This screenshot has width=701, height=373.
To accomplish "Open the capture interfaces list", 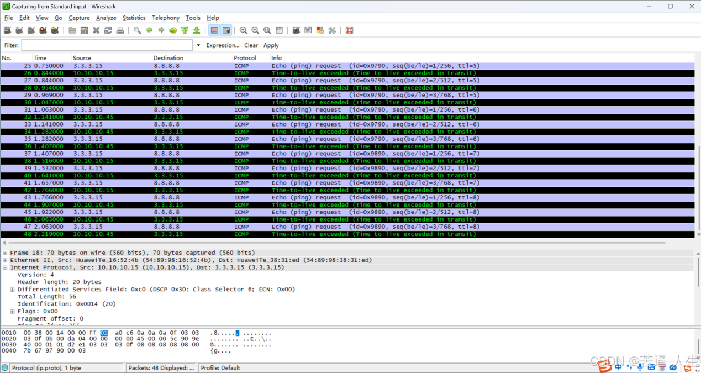I will click(x=7, y=30).
